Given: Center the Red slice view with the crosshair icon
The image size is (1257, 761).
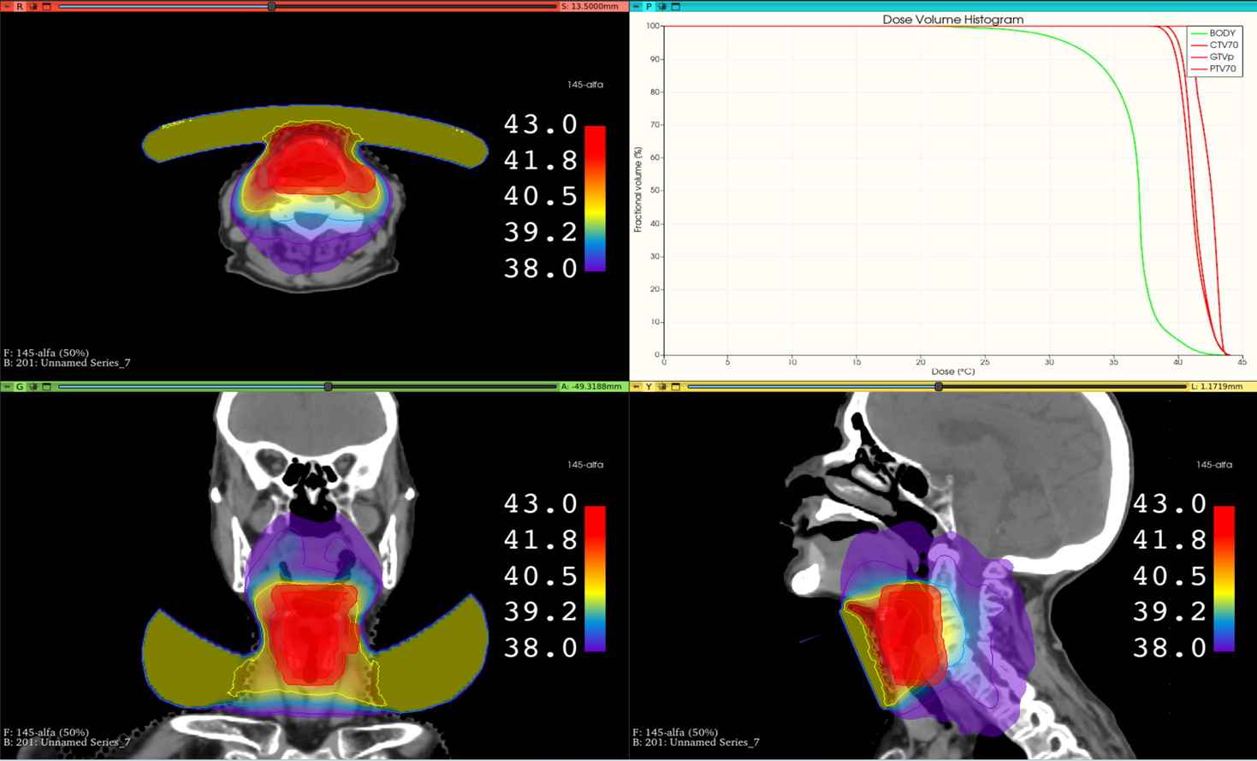Looking at the screenshot, I should click(x=33, y=6).
